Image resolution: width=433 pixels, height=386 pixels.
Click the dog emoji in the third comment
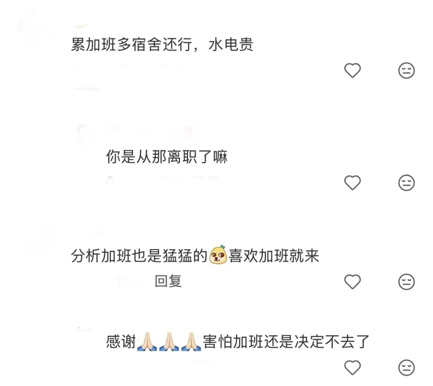(x=218, y=255)
